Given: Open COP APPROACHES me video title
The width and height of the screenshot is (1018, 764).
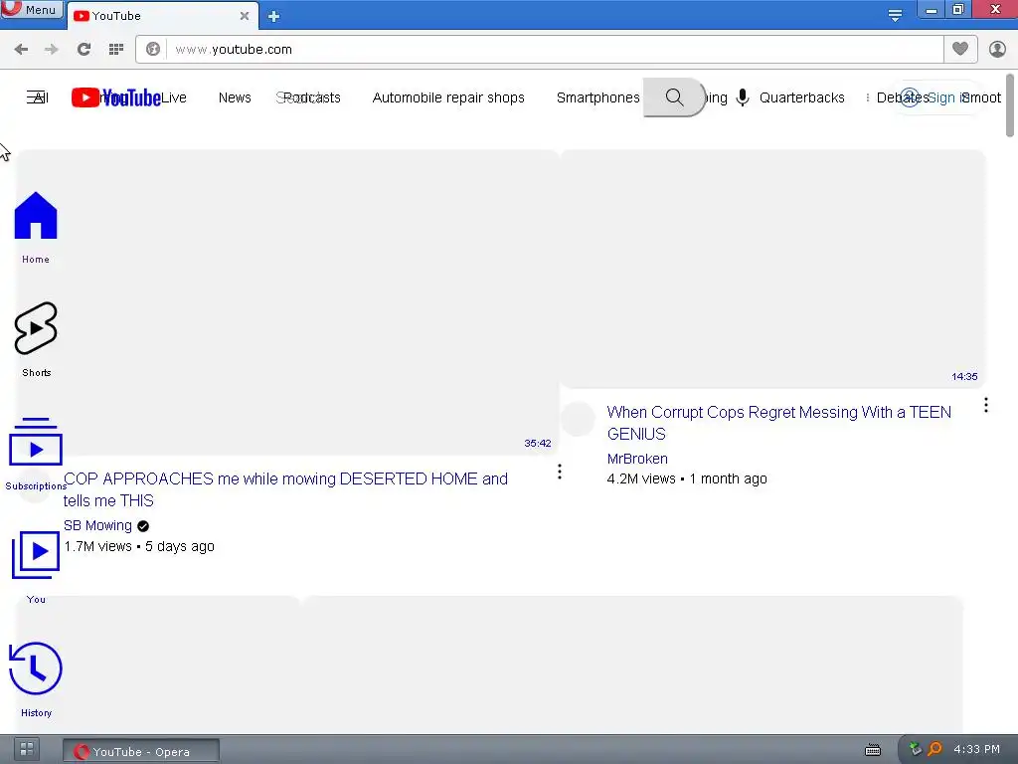Looking at the screenshot, I should 285,489.
